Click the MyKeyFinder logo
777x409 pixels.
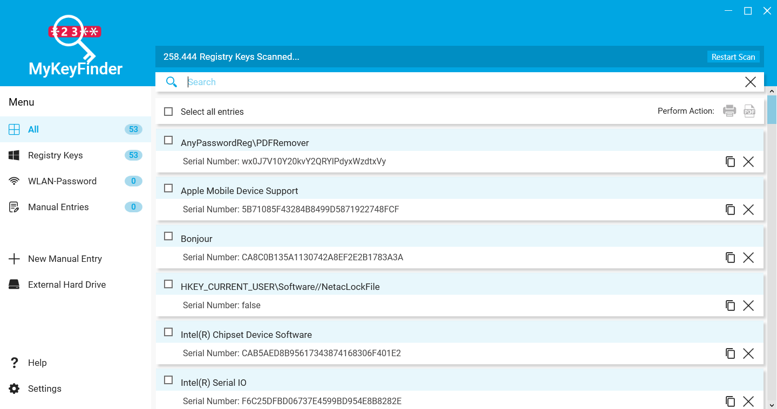click(x=76, y=46)
